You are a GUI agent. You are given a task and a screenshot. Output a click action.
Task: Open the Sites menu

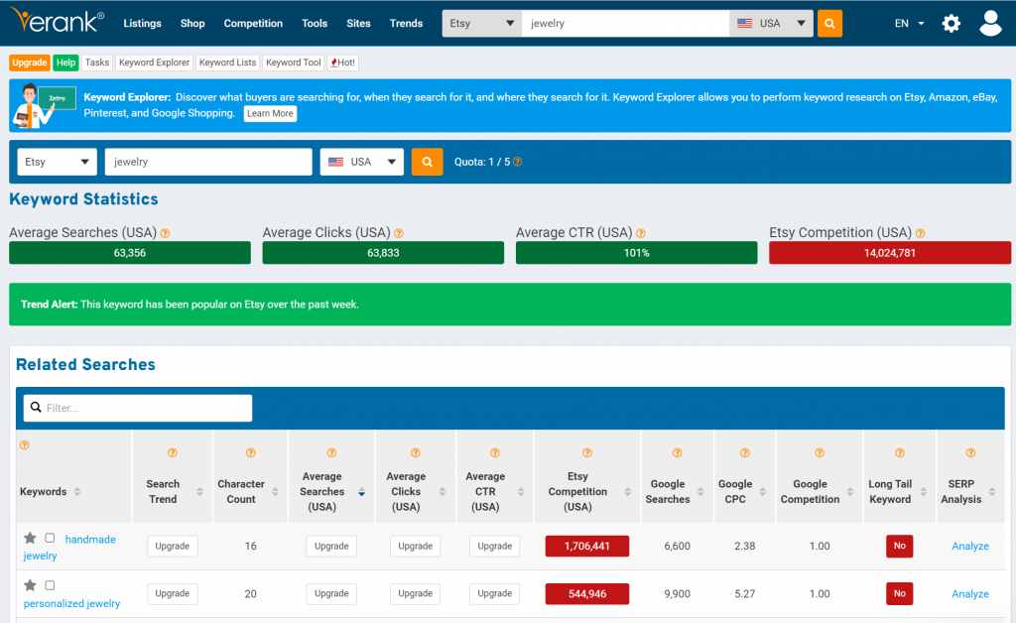pyautogui.click(x=358, y=24)
